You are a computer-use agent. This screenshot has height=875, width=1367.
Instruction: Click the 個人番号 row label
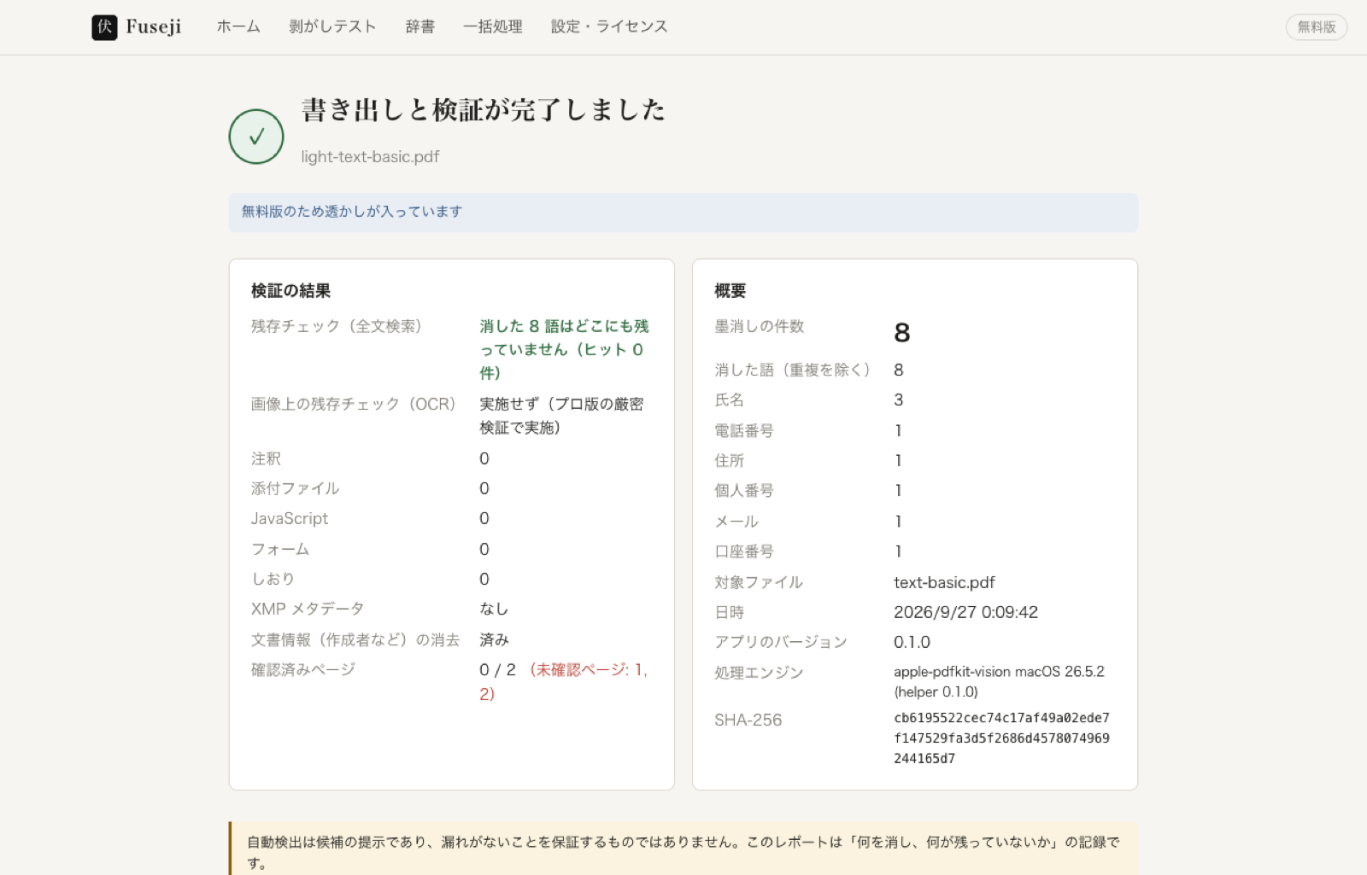(744, 490)
